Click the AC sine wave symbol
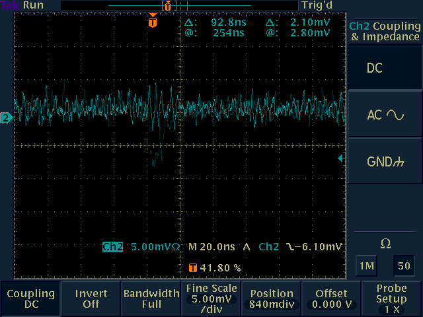Screen dimensions: 423x317 tap(395, 115)
